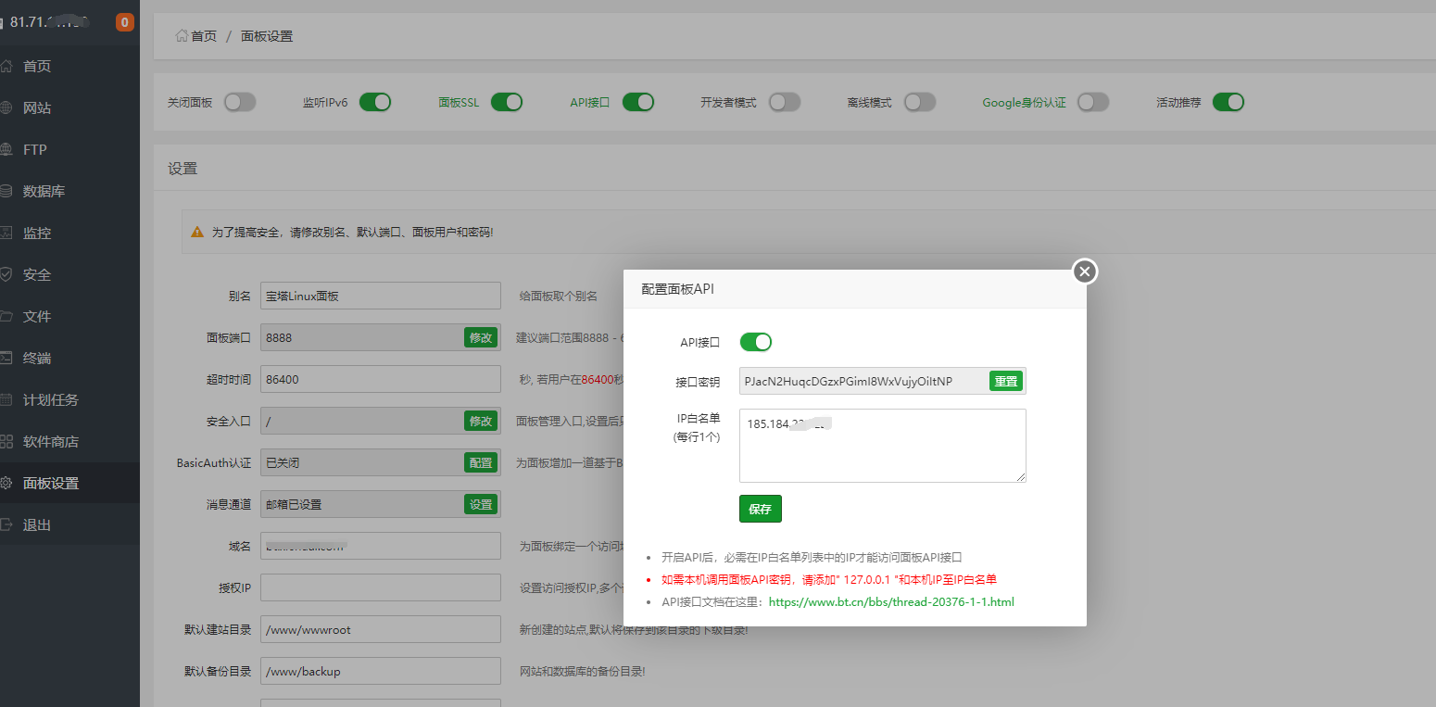Viewport: 1436px width, 707px height.
Task: Click the 域名 input field
Action: tap(381, 546)
